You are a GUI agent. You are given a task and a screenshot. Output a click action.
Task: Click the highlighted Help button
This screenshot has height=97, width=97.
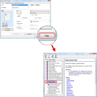(47, 36)
